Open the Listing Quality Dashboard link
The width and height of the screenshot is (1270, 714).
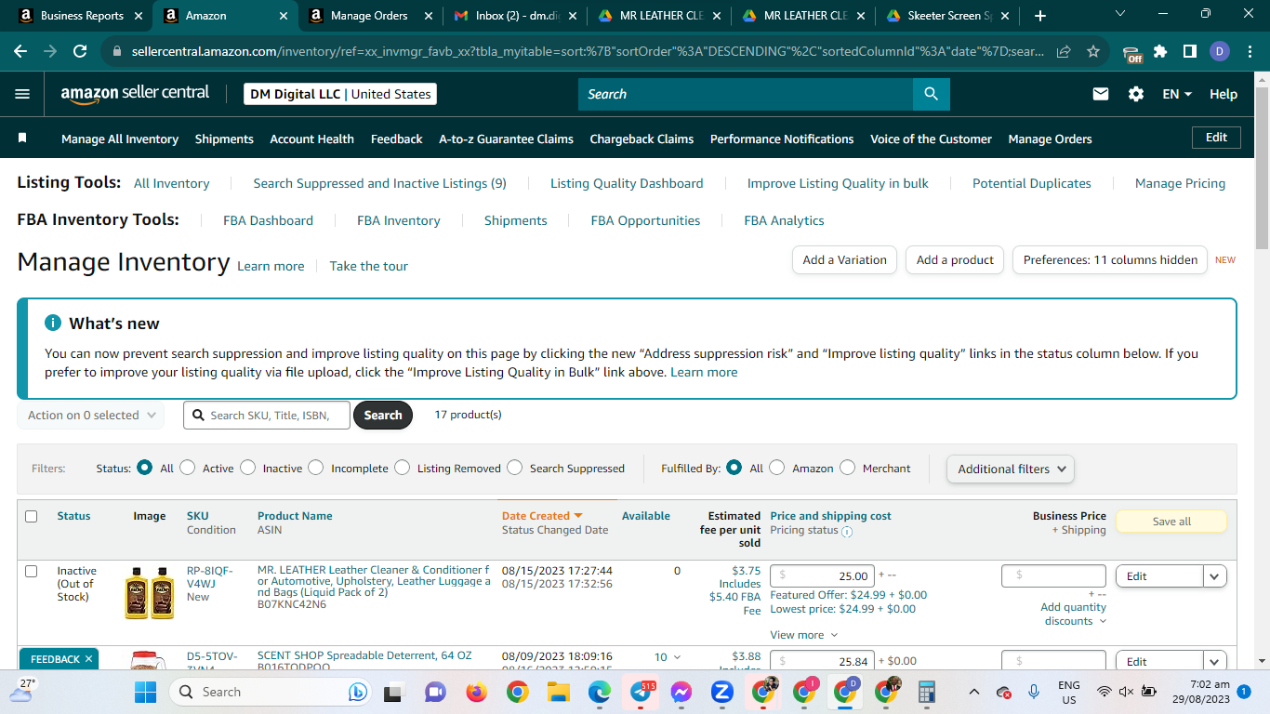(x=627, y=183)
